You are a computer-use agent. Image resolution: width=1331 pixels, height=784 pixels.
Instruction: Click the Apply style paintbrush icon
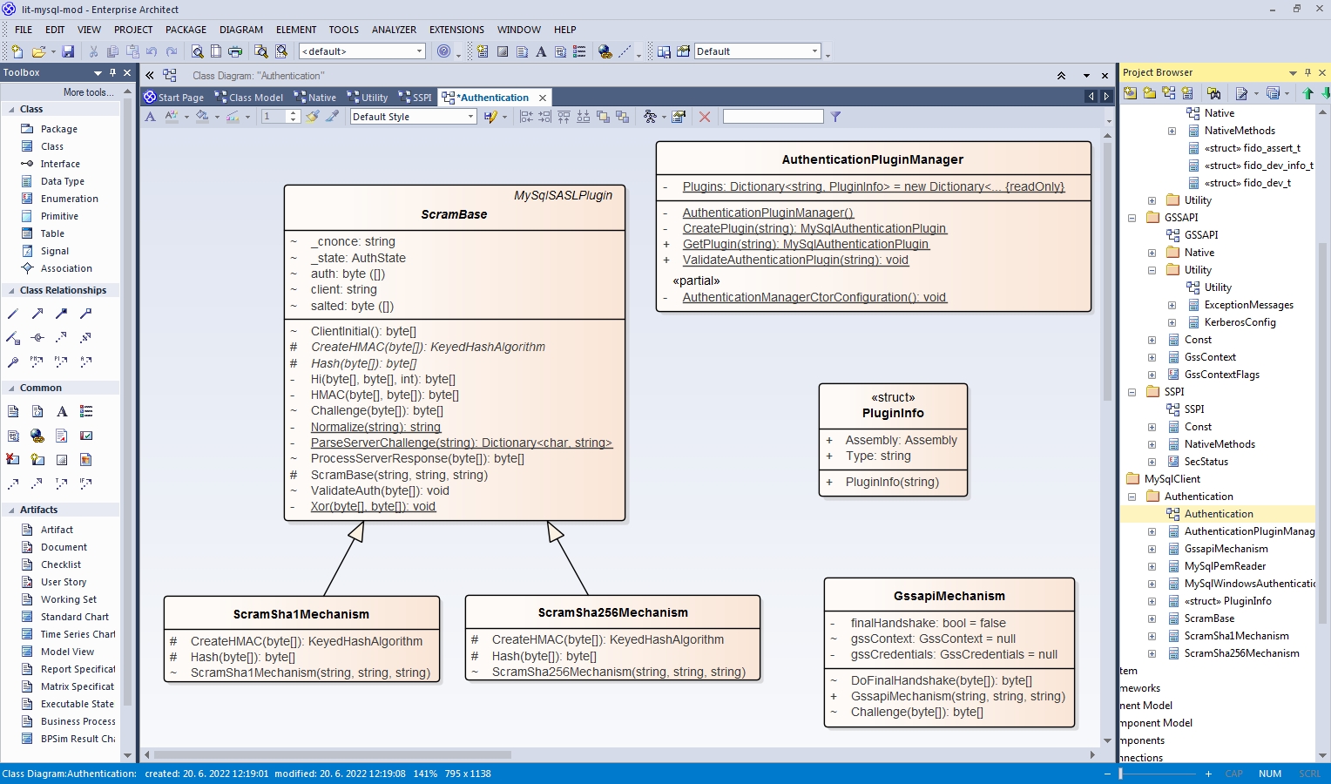coord(313,117)
